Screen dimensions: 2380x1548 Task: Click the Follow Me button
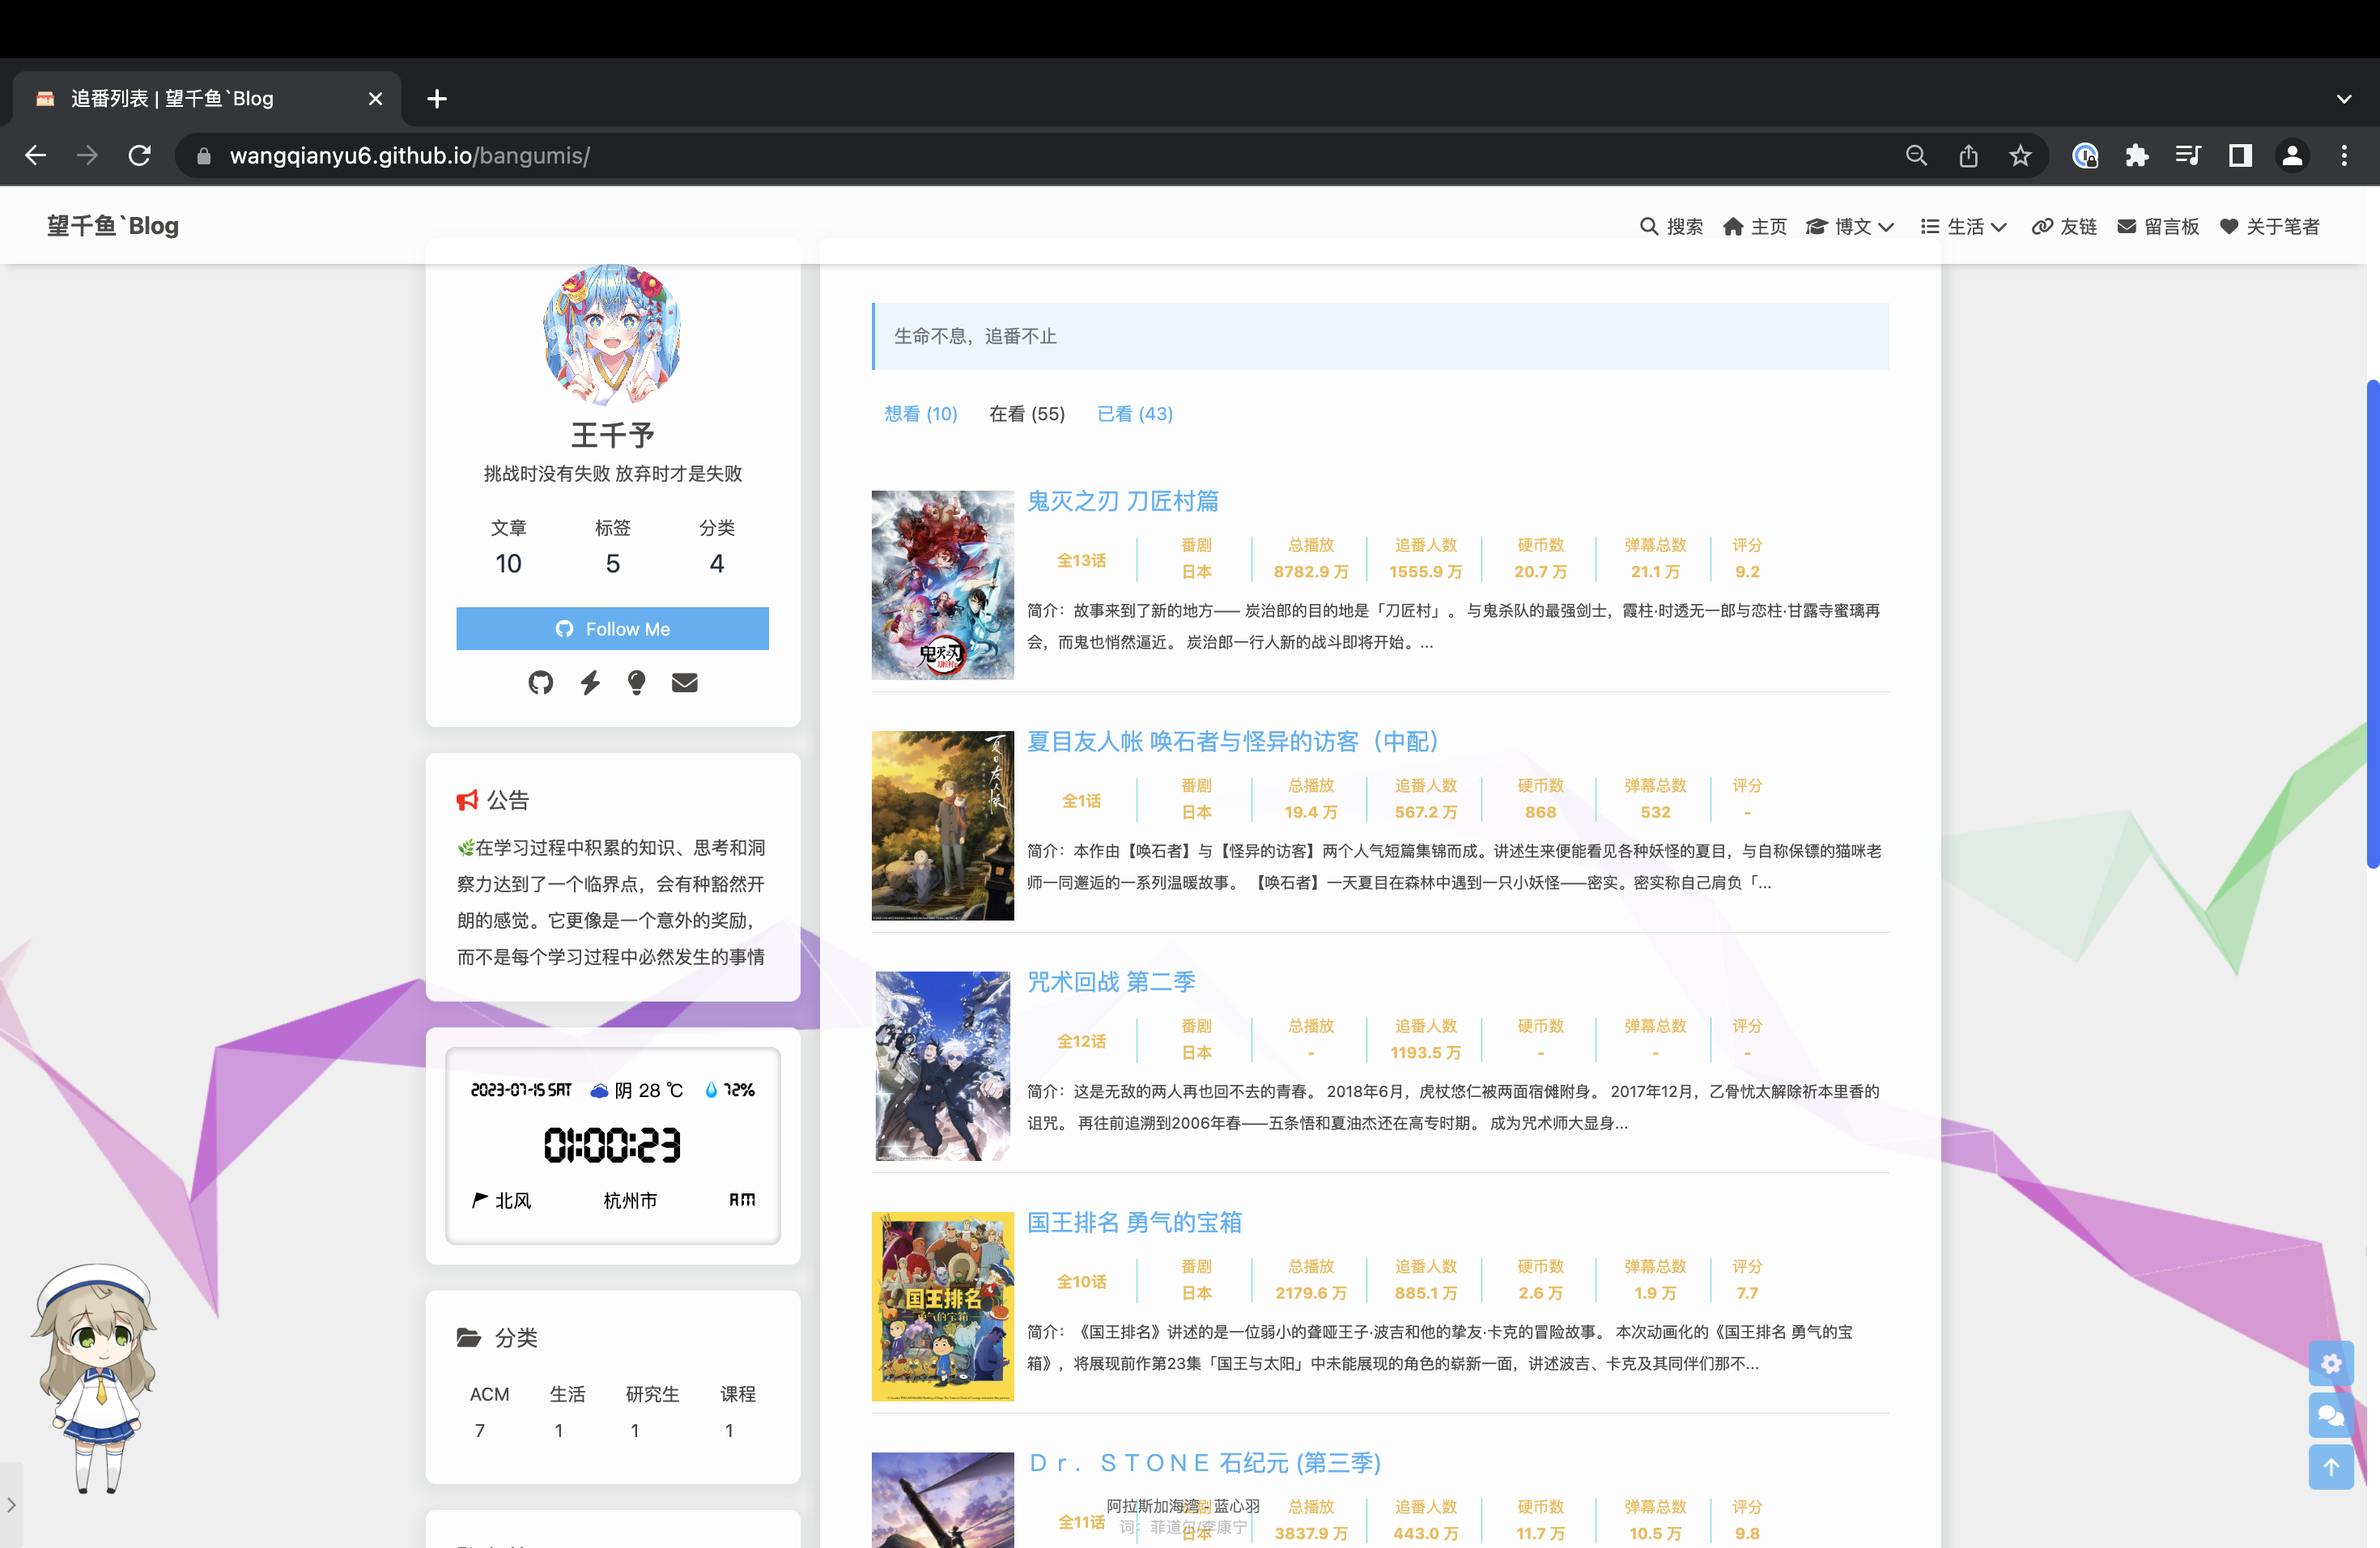tap(612, 628)
